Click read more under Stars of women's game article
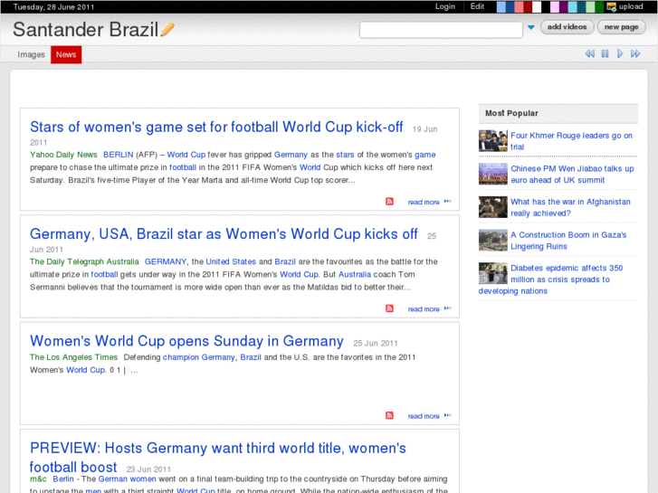The width and height of the screenshot is (658, 493). coord(424,202)
